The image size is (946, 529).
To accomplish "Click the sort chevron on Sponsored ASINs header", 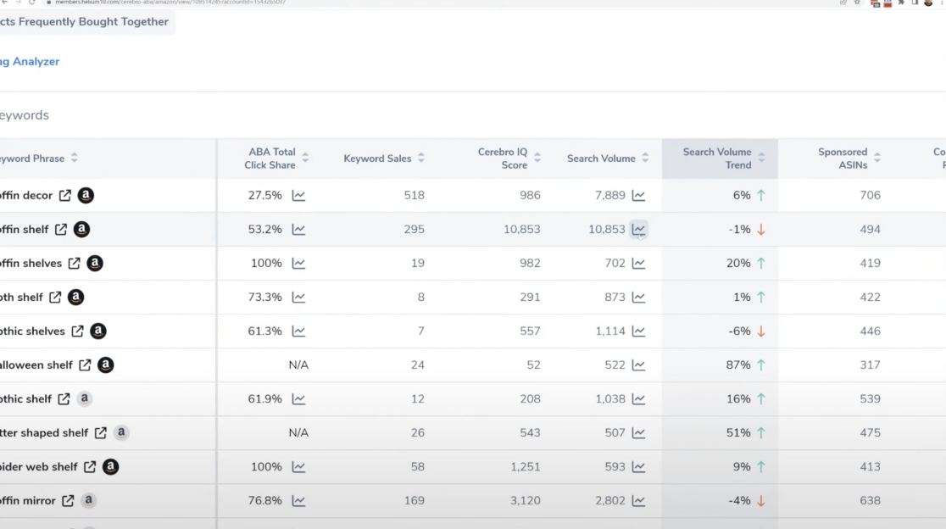I will click(x=877, y=159).
